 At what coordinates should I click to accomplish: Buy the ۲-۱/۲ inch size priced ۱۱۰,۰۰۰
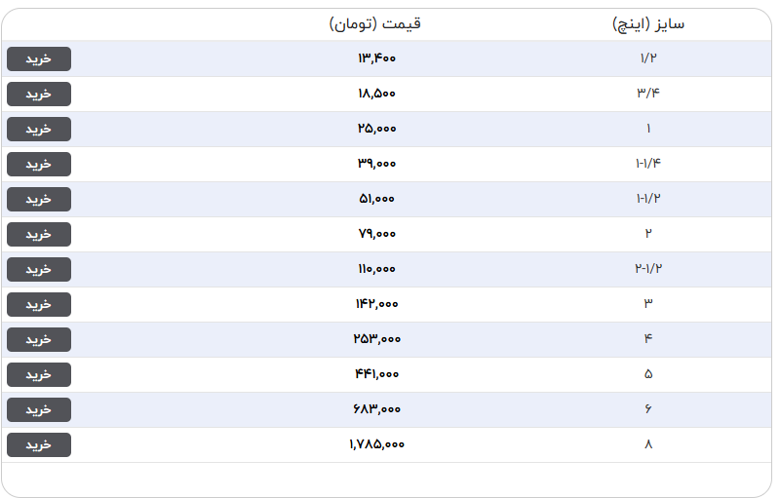39,269
